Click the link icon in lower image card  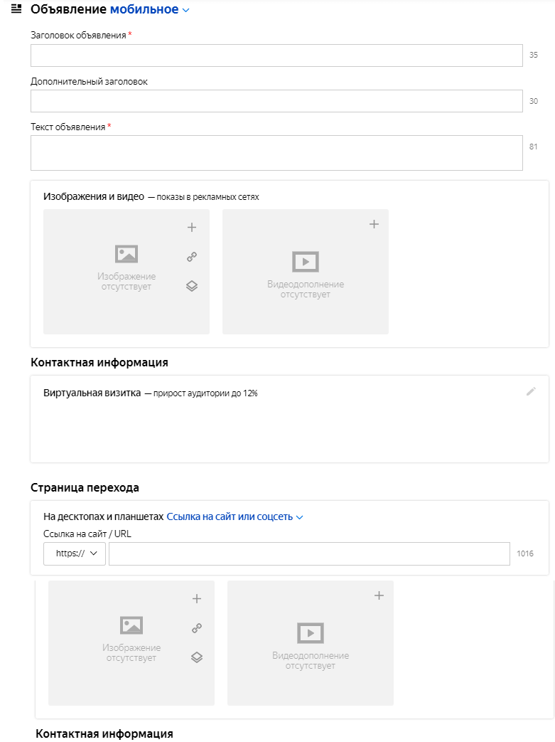(197, 628)
